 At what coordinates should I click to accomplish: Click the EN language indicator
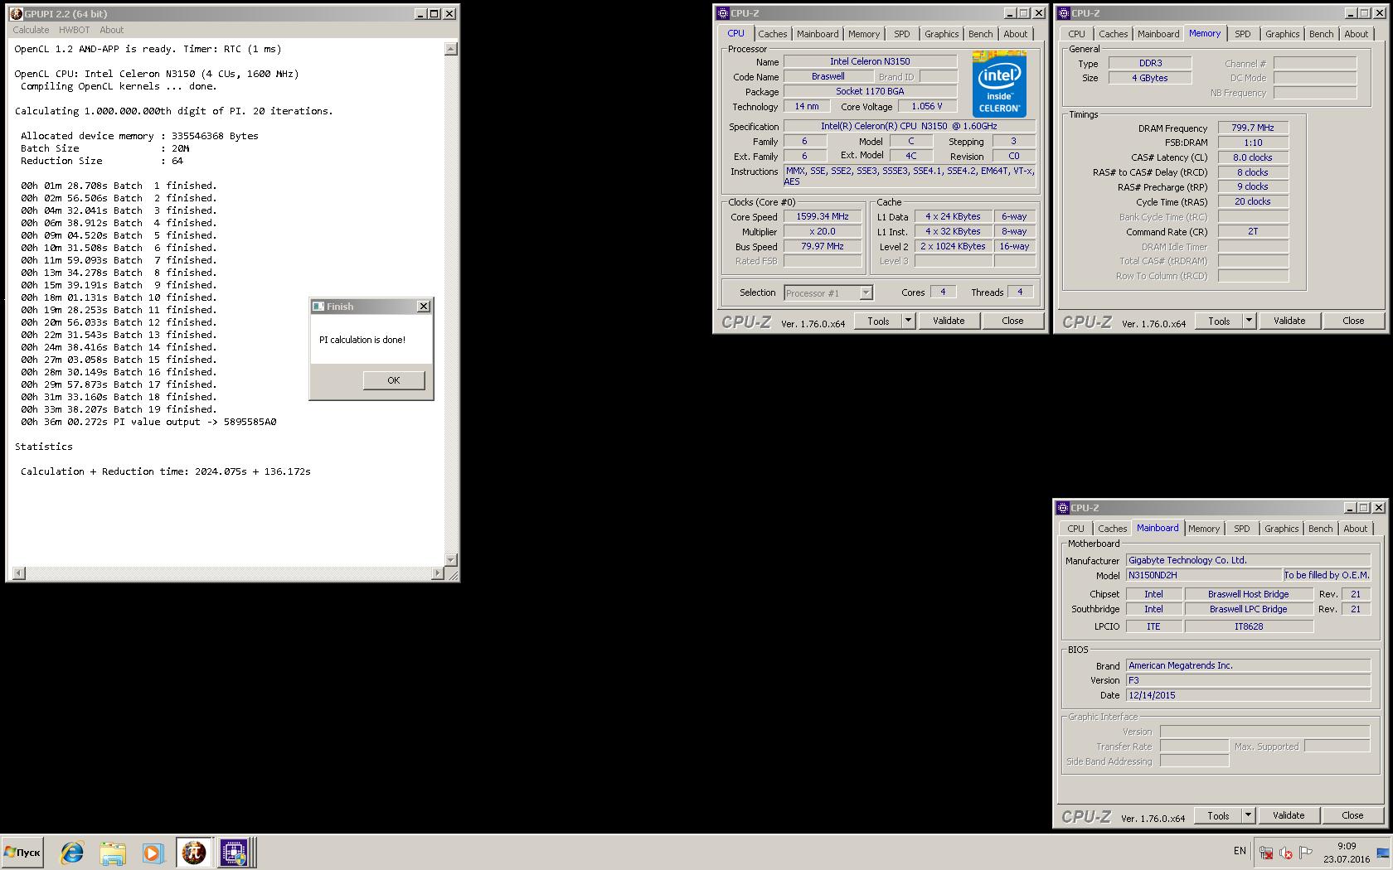[x=1240, y=851]
